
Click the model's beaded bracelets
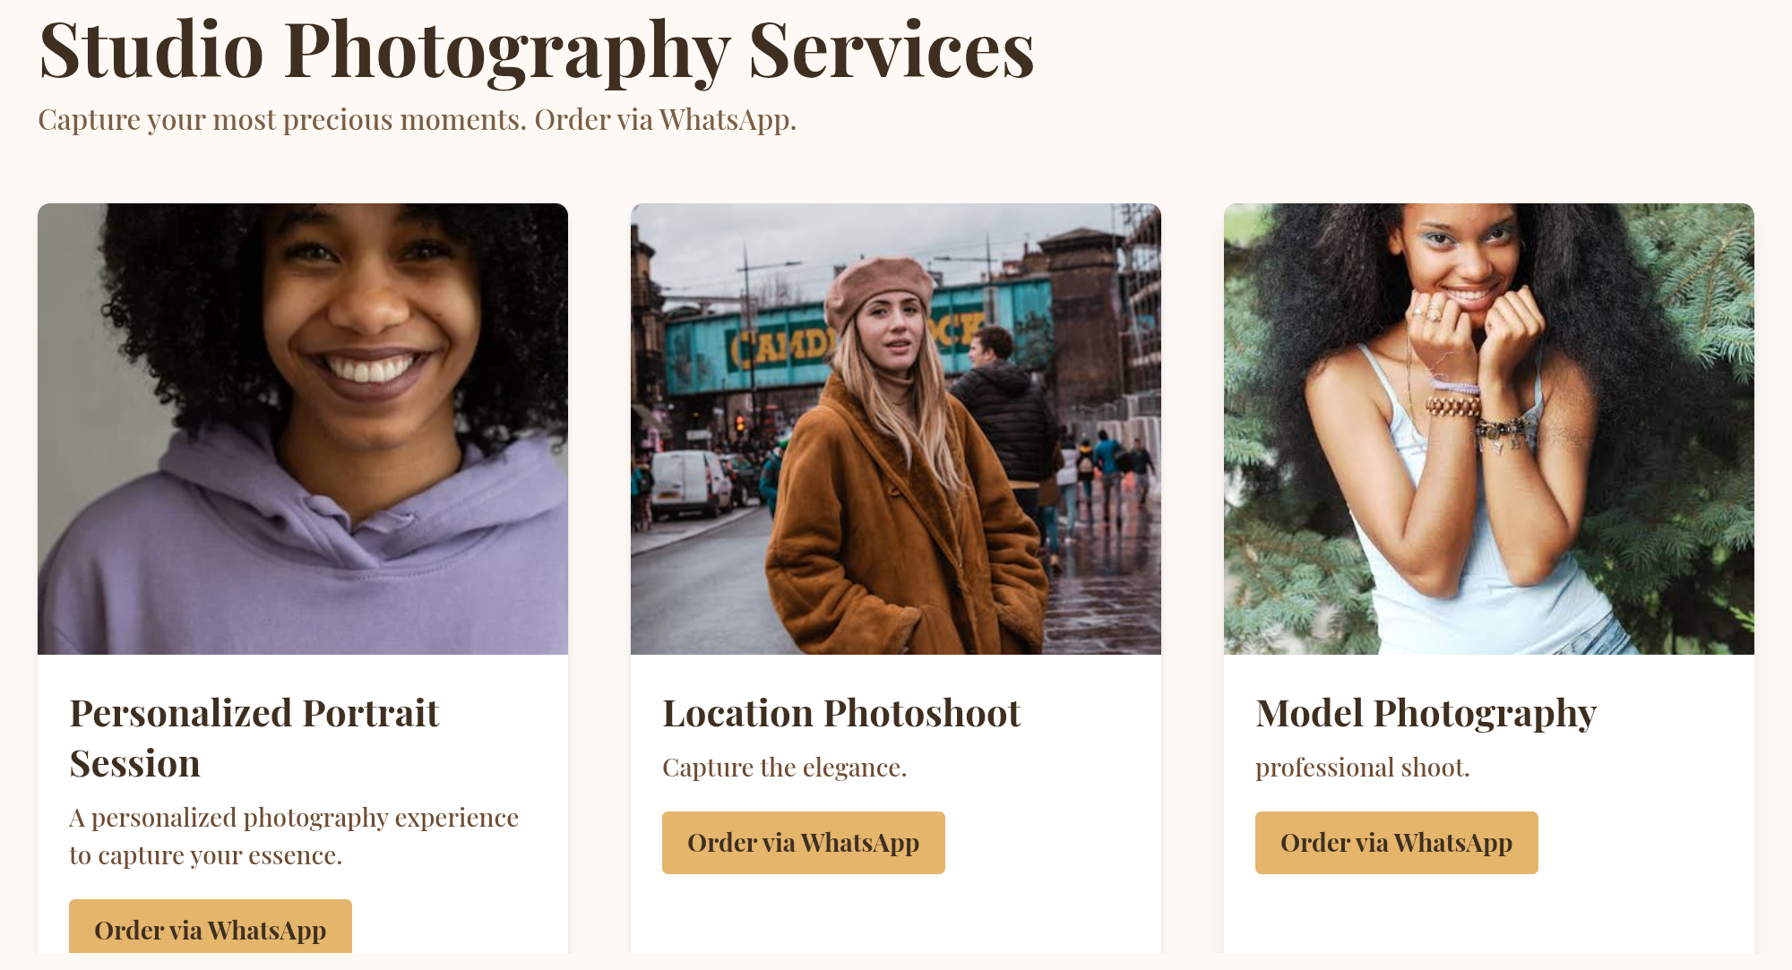pyautogui.click(x=1453, y=407)
